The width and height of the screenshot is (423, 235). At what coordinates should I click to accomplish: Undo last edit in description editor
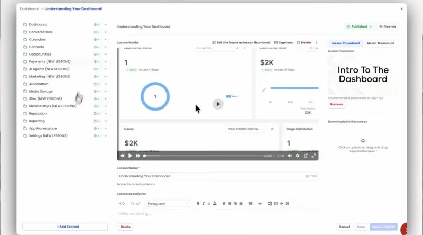pos(133,204)
